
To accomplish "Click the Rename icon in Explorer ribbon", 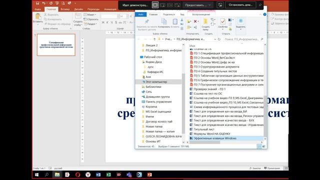I will pos(195,27).
